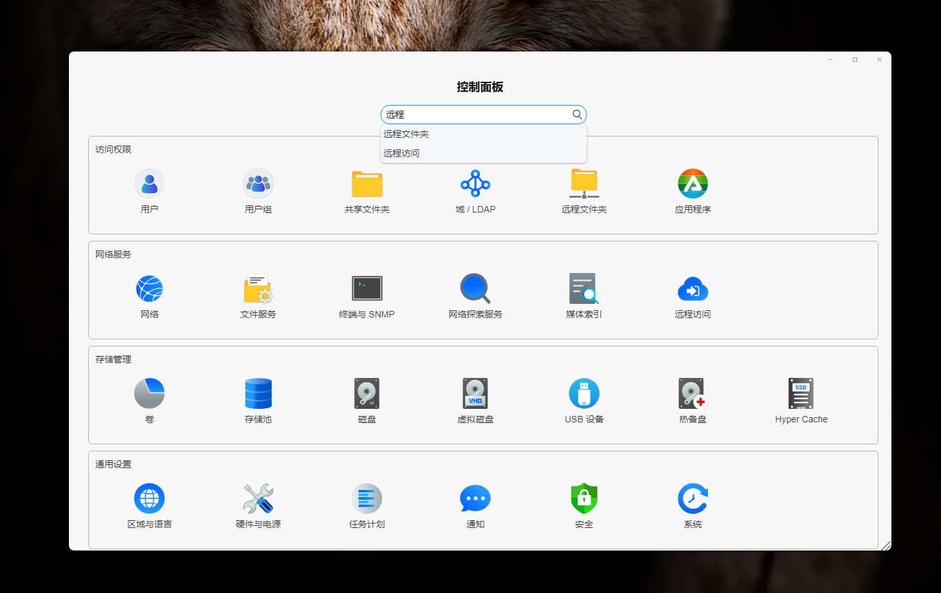
Task: Open the 终端与 SNMP terminal icon
Action: [367, 288]
